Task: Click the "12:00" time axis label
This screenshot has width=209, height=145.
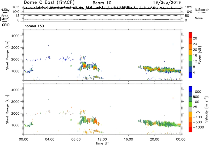Action: click(102, 140)
